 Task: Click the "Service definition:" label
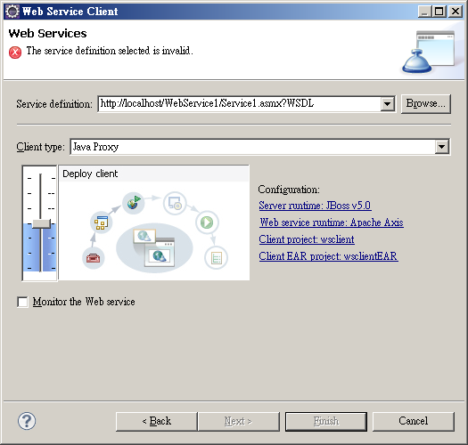point(54,104)
